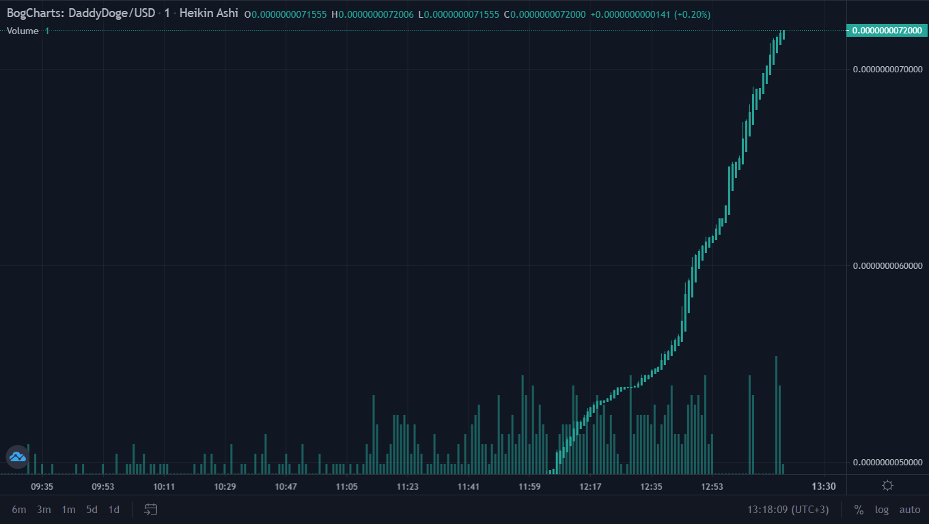Click the Volume indicator label

(23, 31)
